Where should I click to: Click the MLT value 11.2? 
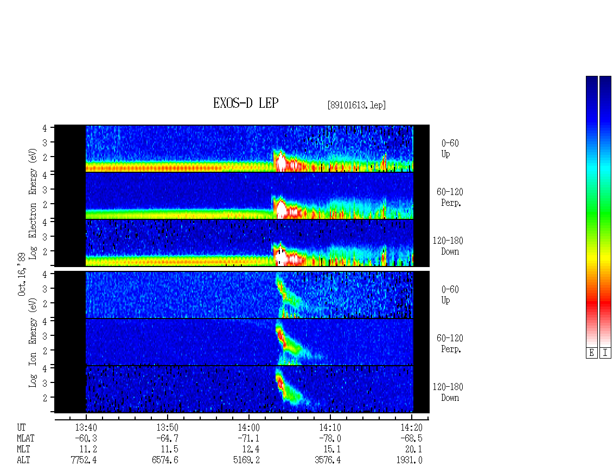pyautogui.click(x=88, y=450)
